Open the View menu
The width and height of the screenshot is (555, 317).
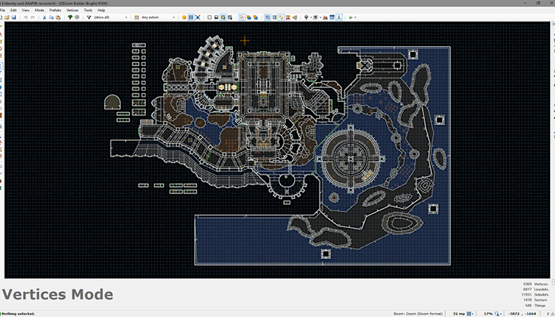tap(25, 10)
